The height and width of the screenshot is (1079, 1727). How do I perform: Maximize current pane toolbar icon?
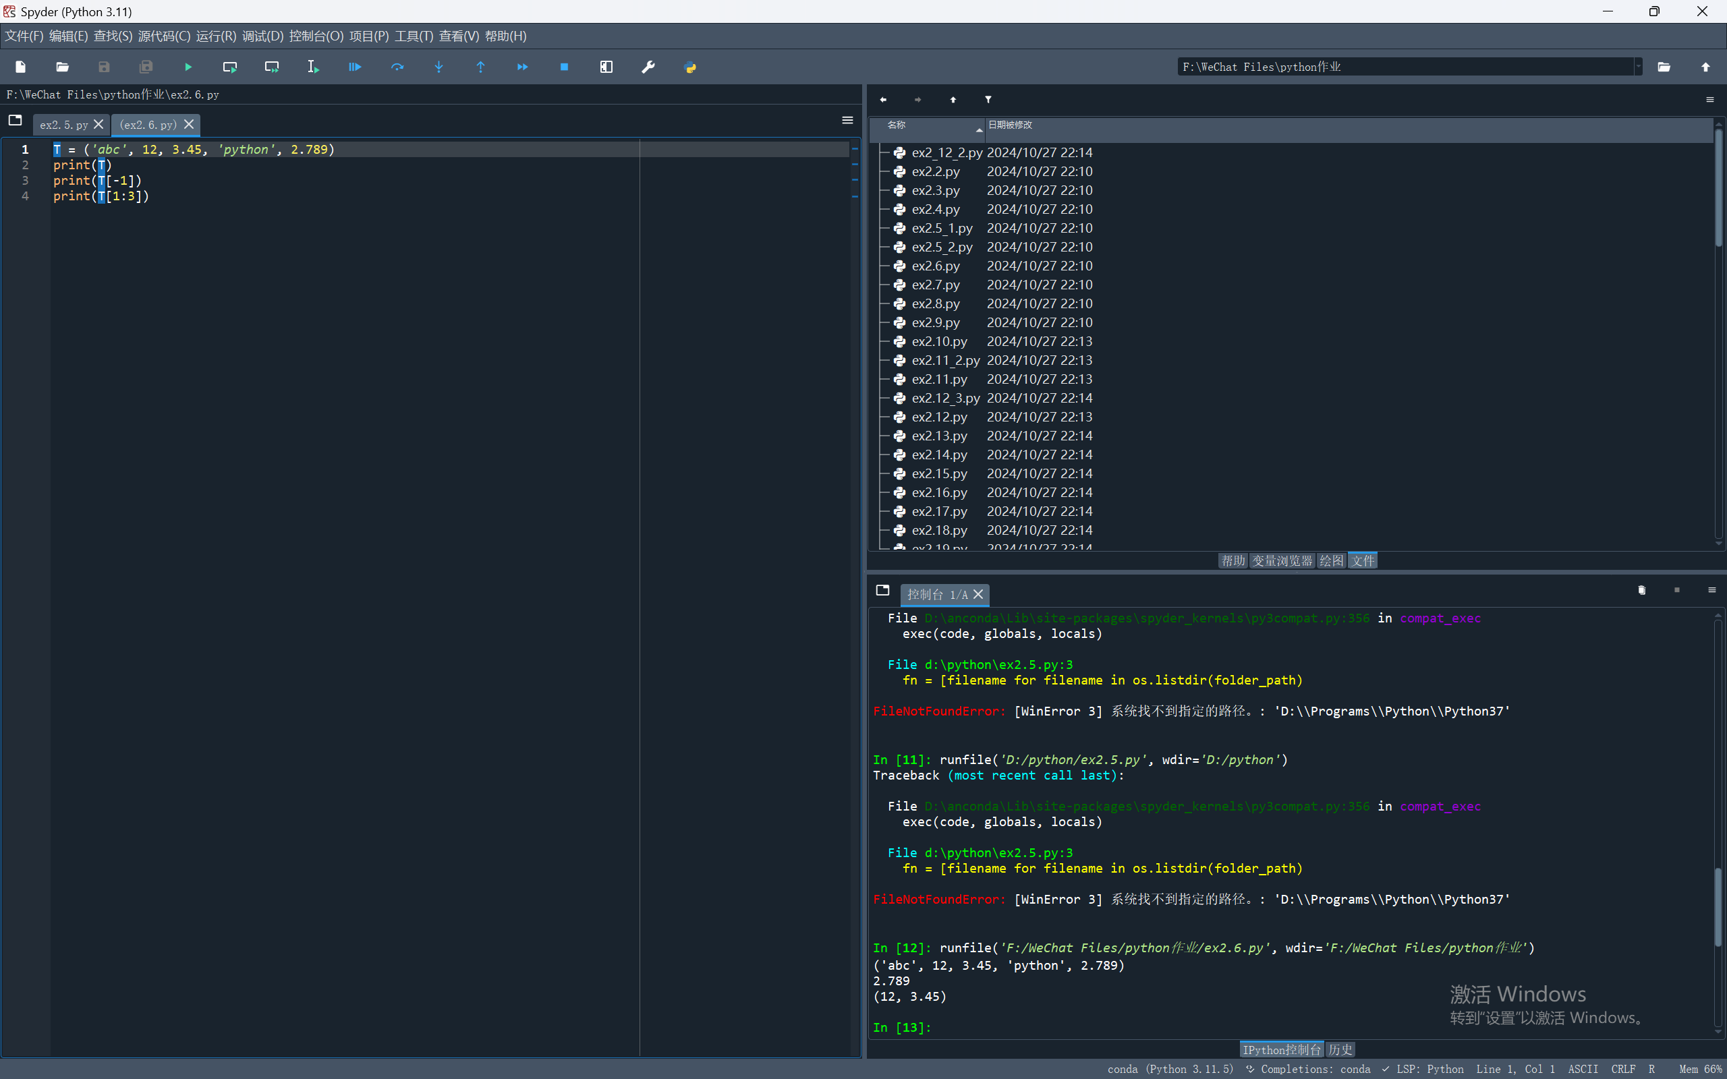pos(606,67)
